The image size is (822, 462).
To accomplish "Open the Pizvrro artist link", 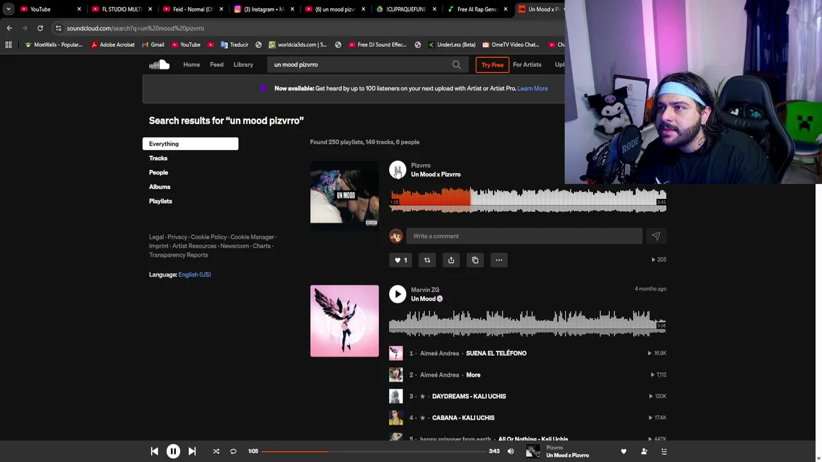I will click(x=421, y=166).
